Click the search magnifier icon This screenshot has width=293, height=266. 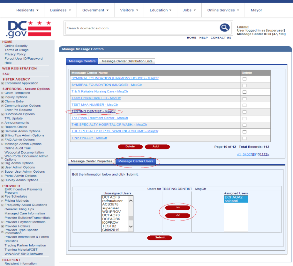pos(225,28)
